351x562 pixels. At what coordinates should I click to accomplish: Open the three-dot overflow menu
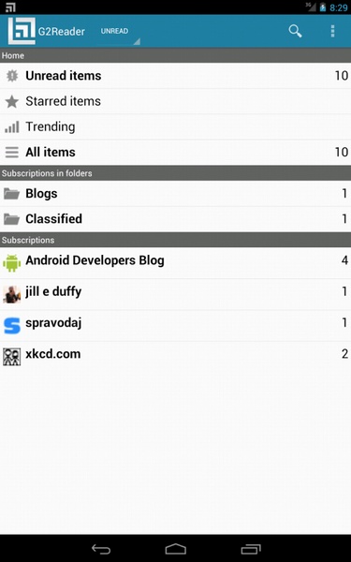pos(332,31)
